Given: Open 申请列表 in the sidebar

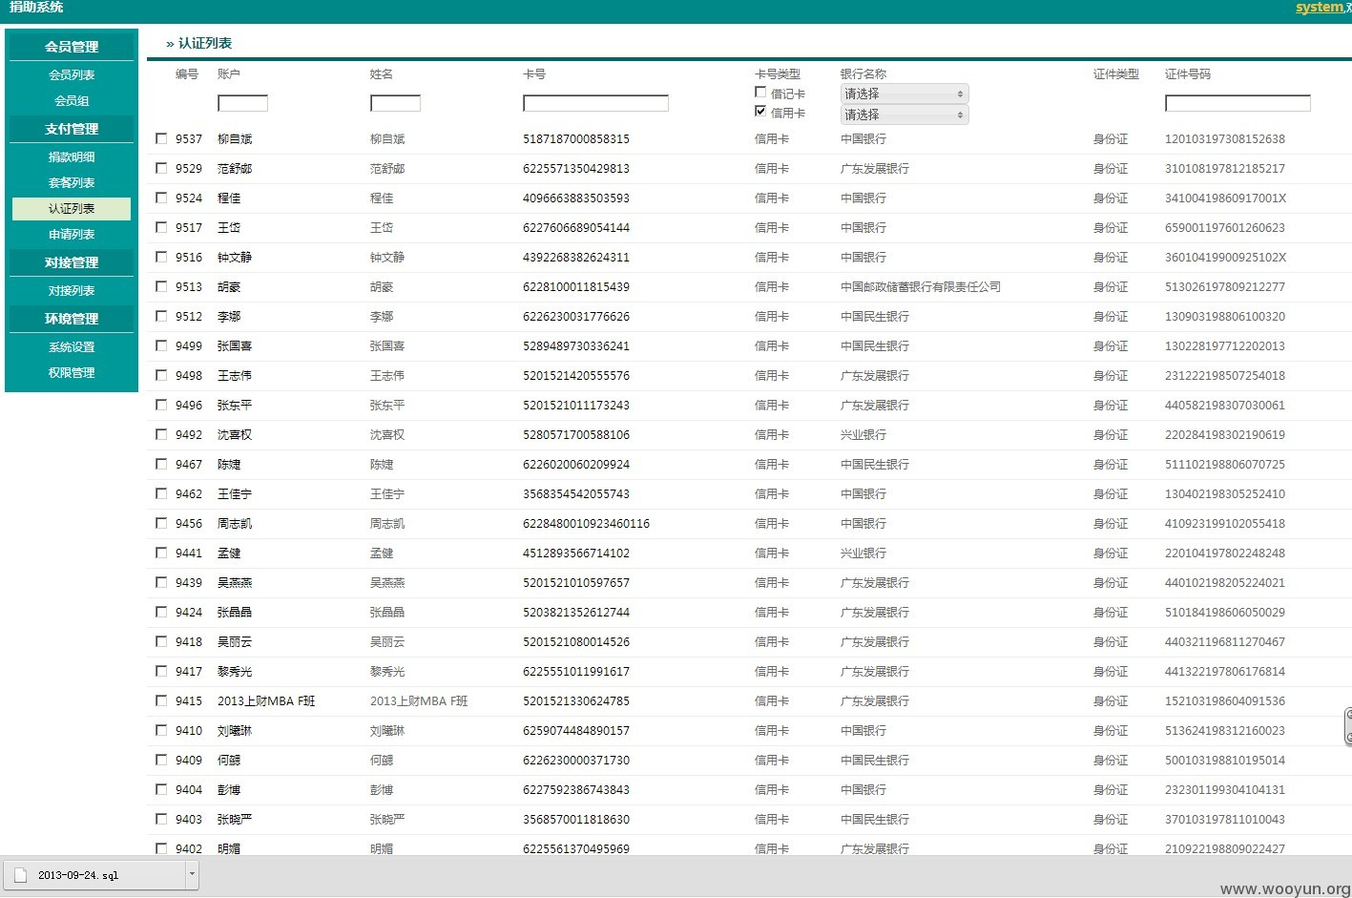Looking at the screenshot, I should (x=72, y=234).
